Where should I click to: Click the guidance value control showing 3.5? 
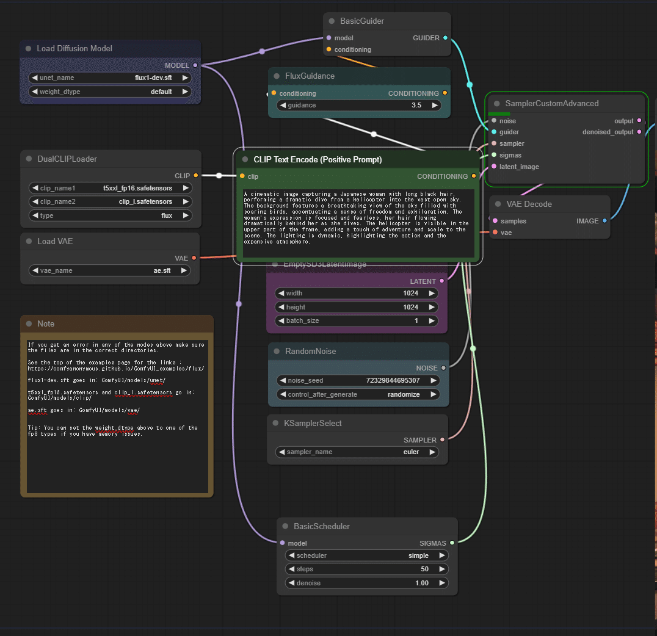click(358, 105)
